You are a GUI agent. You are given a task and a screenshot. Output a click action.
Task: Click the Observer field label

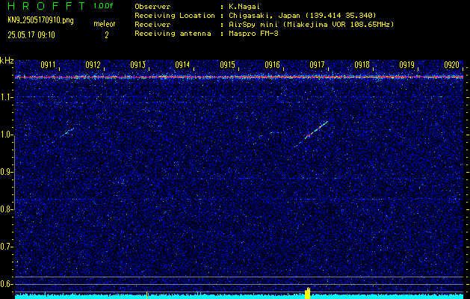pyautogui.click(x=152, y=6)
